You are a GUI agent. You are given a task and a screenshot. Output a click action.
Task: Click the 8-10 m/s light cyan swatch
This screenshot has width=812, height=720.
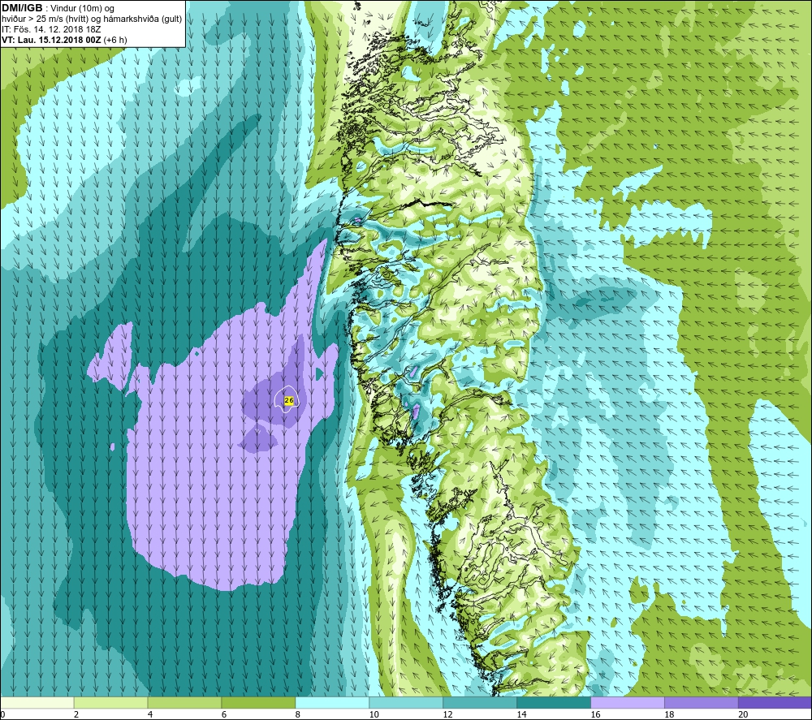332,702
